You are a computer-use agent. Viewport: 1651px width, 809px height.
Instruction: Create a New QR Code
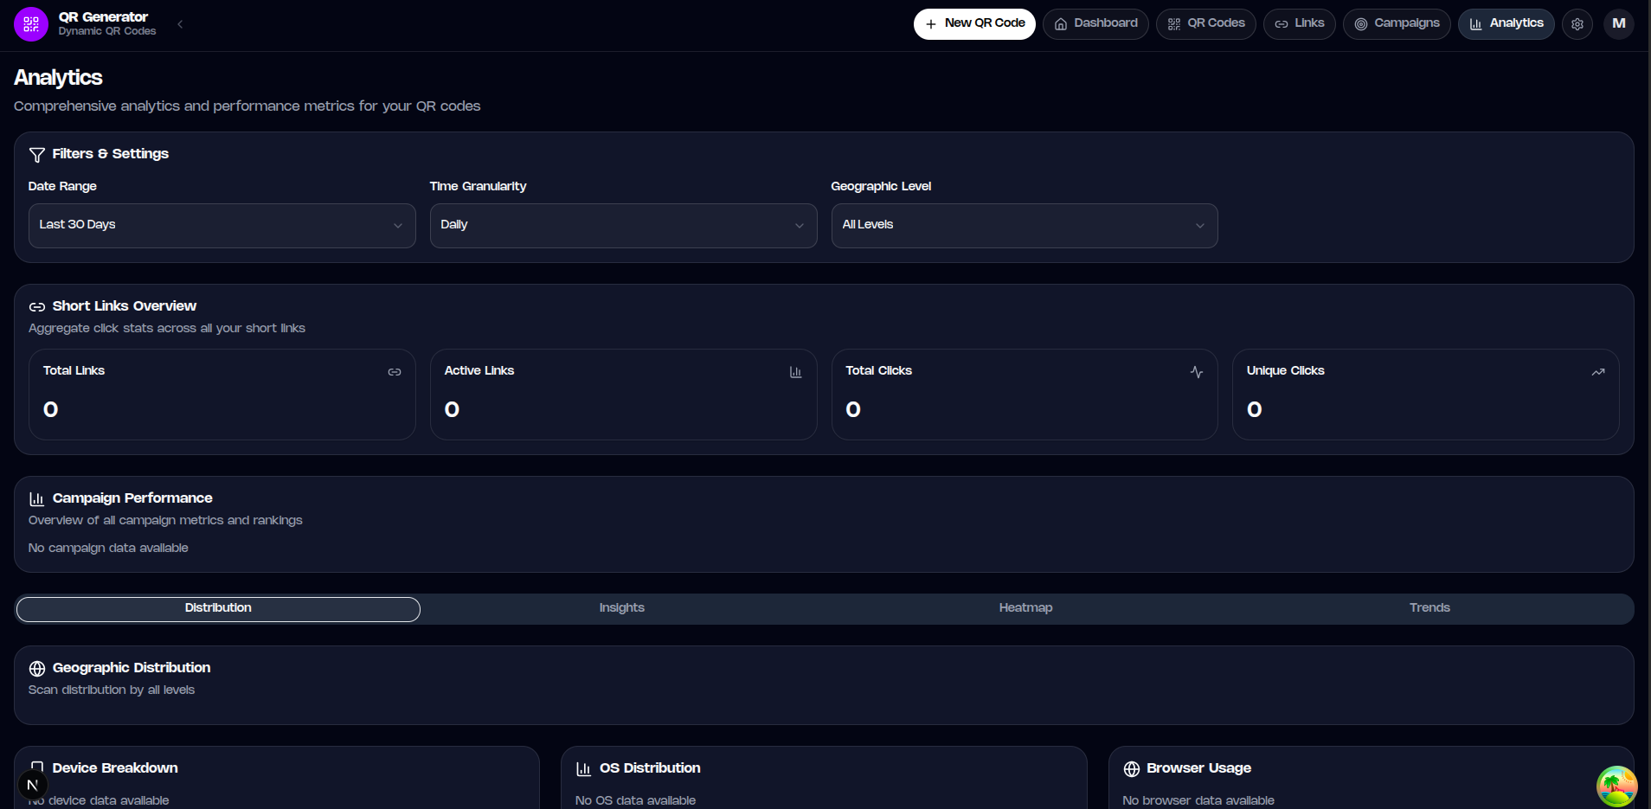974,24
